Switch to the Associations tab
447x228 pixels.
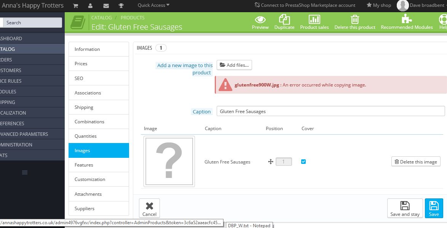[99, 93]
